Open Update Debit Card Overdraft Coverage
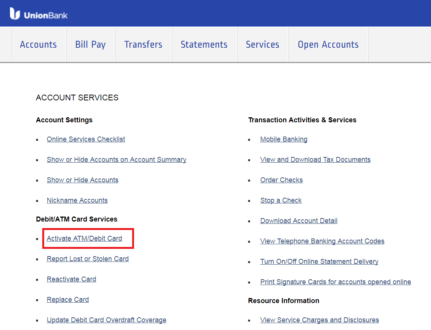 click(106, 320)
